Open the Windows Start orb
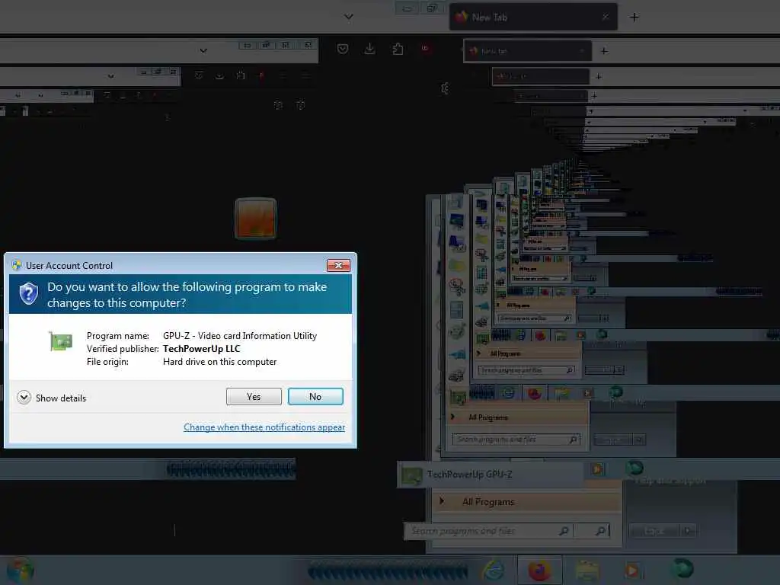The height and width of the screenshot is (585, 780). coord(20,570)
